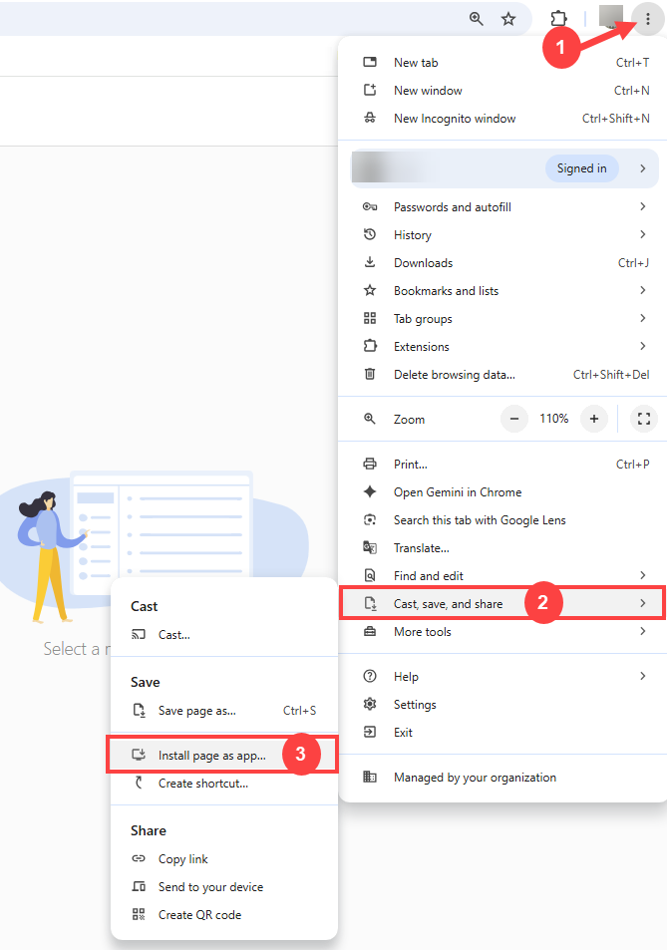The width and height of the screenshot is (667, 950).
Task: Expand the Extensions submenu arrow
Action: pyautogui.click(x=643, y=346)
